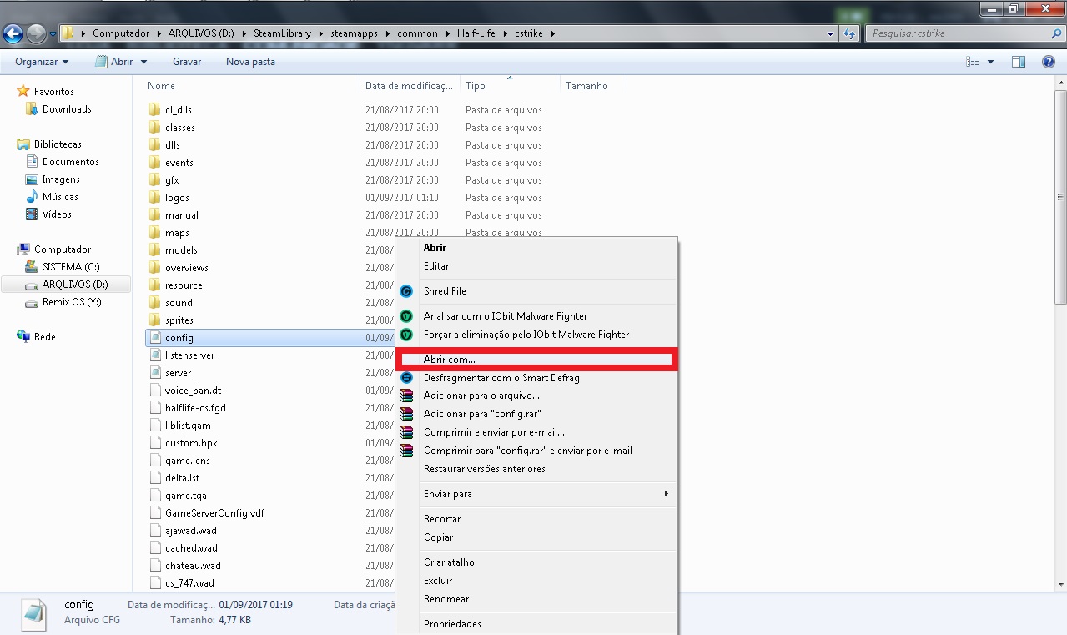This screenshot has width=1067, height=635.
Task: Open the Rede network icon
Action: [23, 337]
